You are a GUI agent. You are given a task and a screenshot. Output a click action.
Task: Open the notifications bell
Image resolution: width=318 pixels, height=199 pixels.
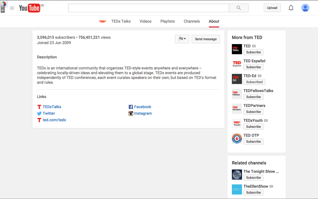pyautogui.click(x=291, y=8)
